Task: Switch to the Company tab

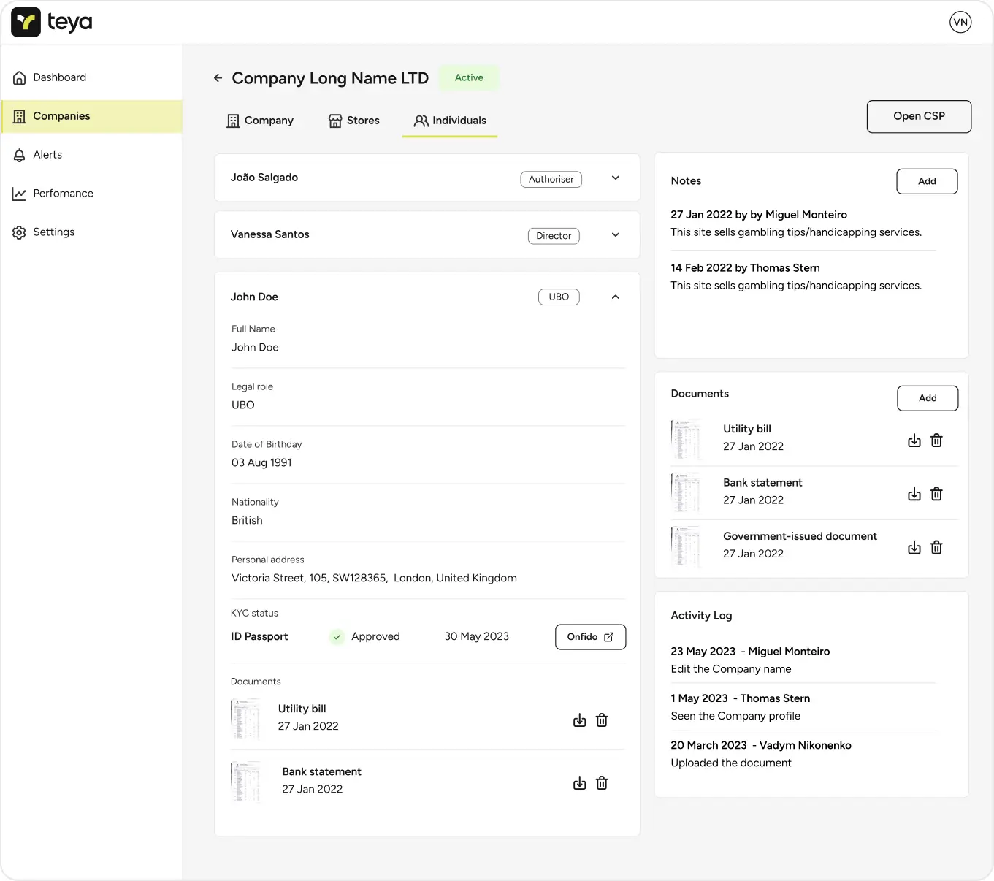Action: (x=260, y=121)
